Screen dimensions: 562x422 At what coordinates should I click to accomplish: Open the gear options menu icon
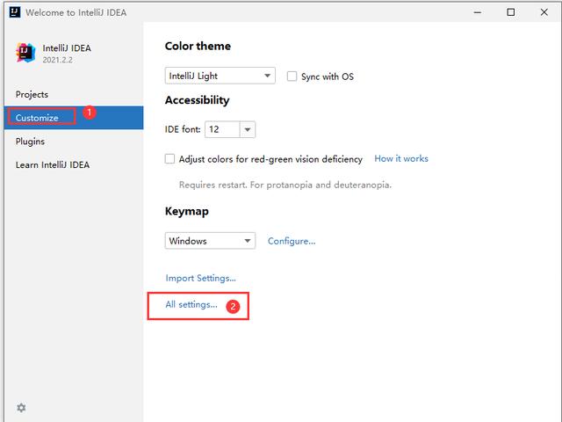tap(21, 408)
